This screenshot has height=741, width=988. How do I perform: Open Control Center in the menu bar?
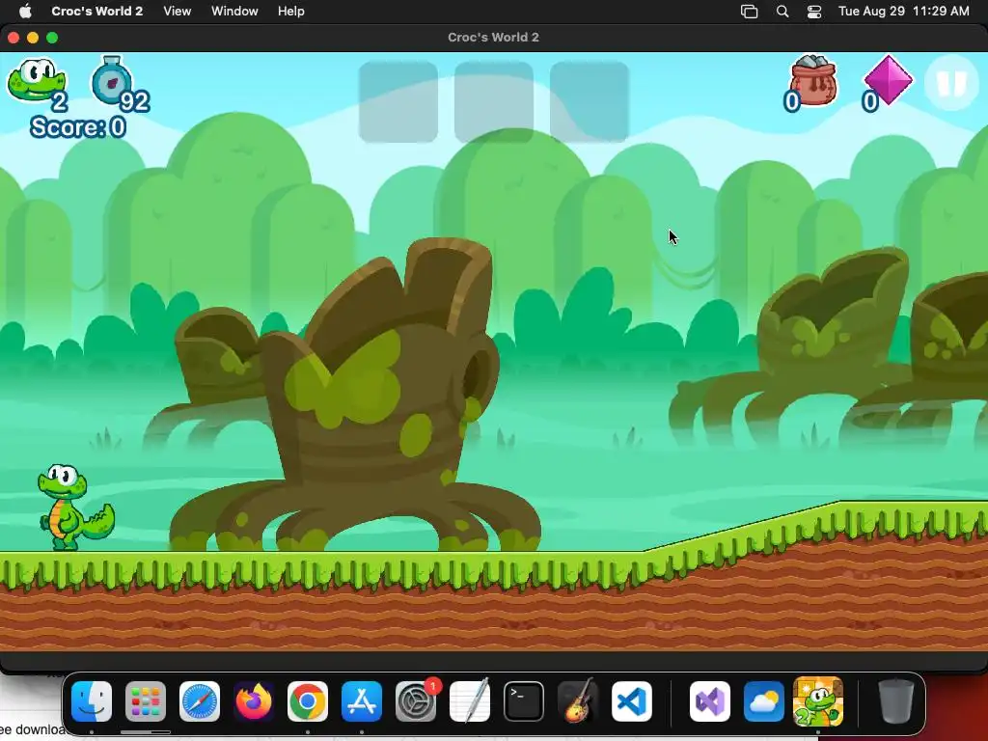[814, 12]
